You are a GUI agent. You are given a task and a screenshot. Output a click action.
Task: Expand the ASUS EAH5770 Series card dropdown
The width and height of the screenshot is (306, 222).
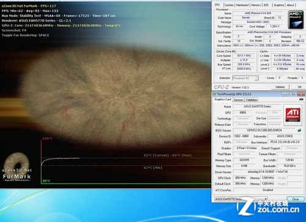[241, 199]
